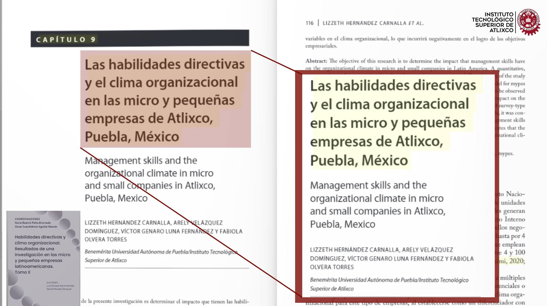Click the 'Abstract:' label on the right page

(316, 61)
